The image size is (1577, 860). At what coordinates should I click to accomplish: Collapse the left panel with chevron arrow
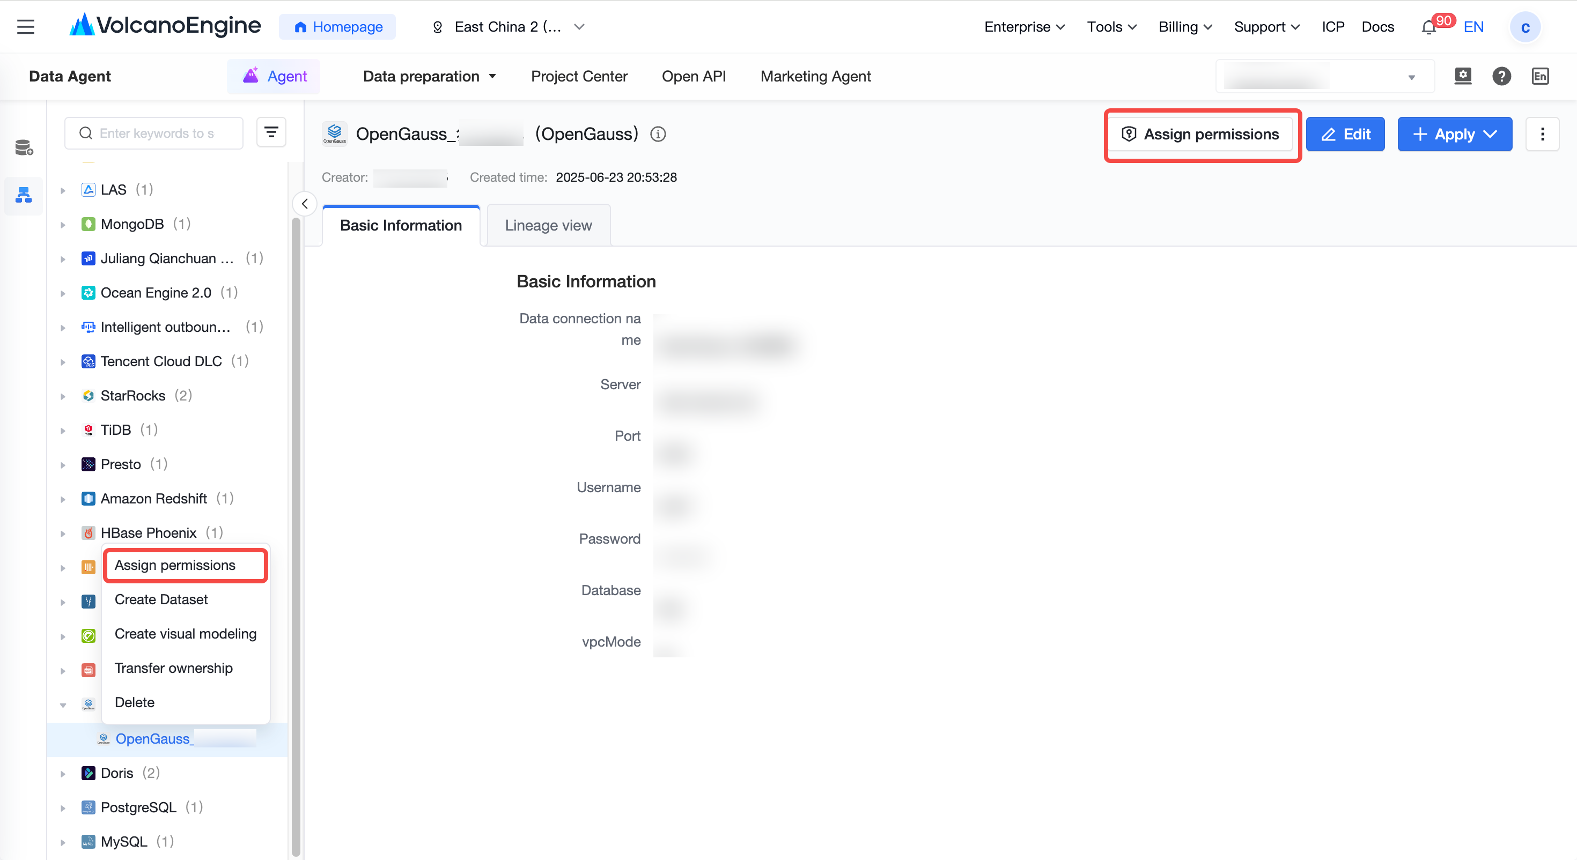(x=305, y=204)
